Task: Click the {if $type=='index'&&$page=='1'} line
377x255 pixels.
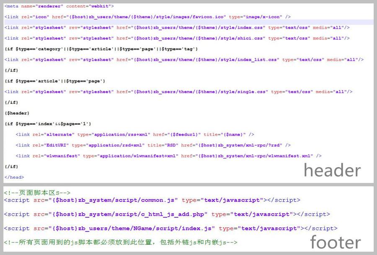Action: (48, 124)
